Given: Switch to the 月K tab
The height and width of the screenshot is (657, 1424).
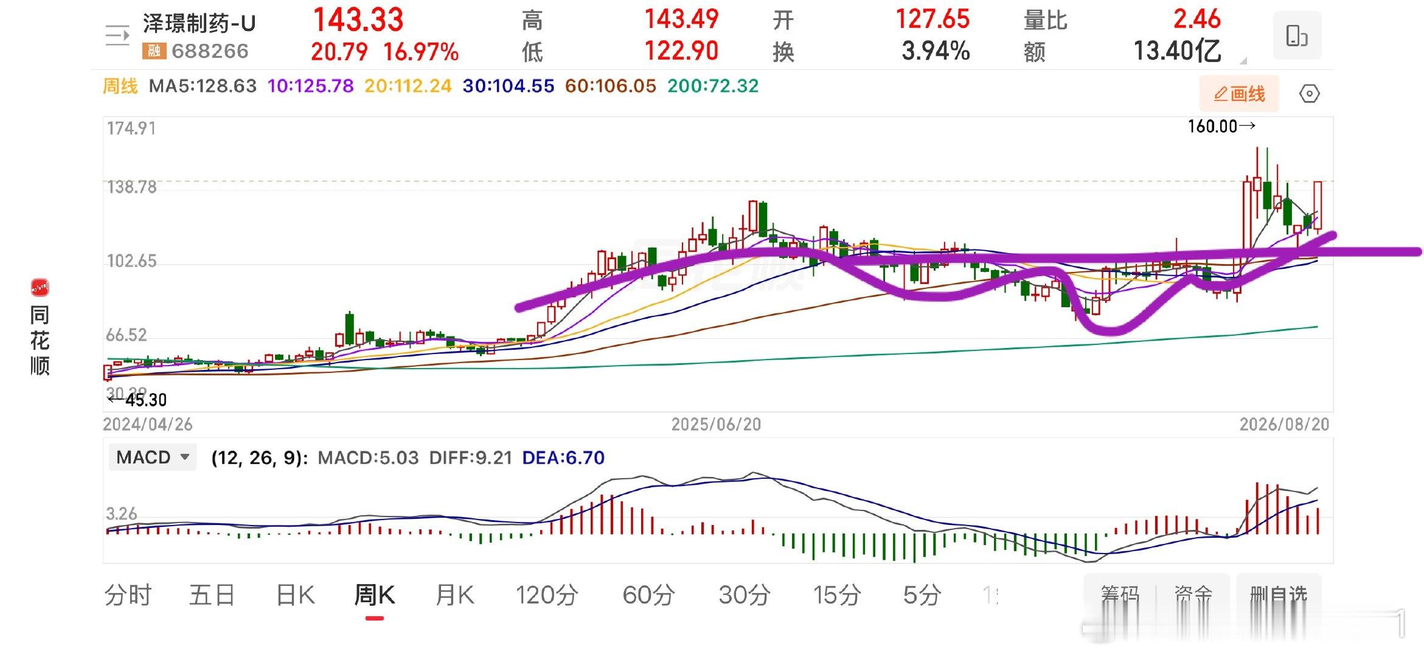Looking at the screenshot, I should pos(455,595).
